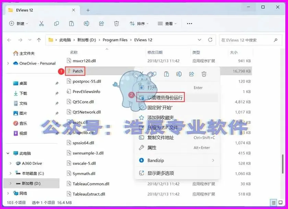Choose 添加到收藏夹 in context menu

pos(177,118)
